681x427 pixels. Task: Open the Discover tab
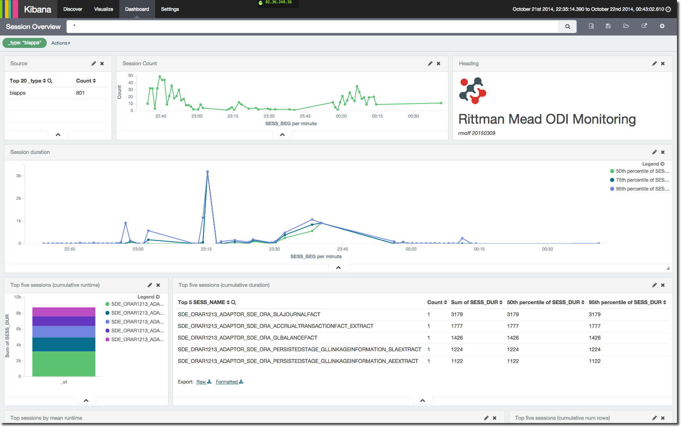(73, 9)
